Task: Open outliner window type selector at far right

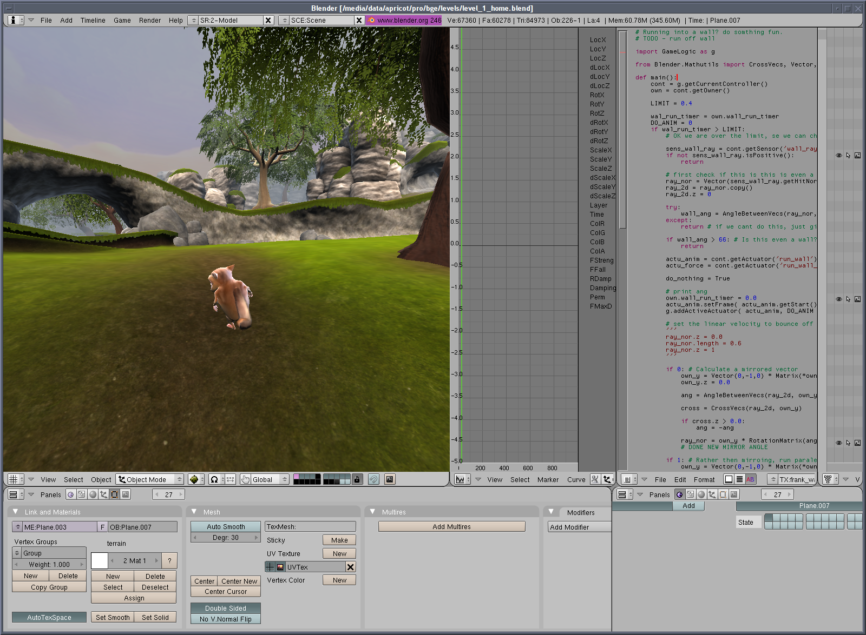Action: (x=830, y=479)
